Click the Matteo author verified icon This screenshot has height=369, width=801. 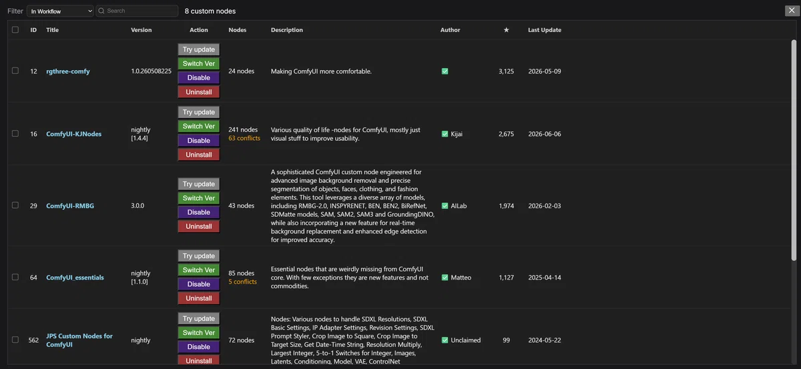[x=445, y=278]
